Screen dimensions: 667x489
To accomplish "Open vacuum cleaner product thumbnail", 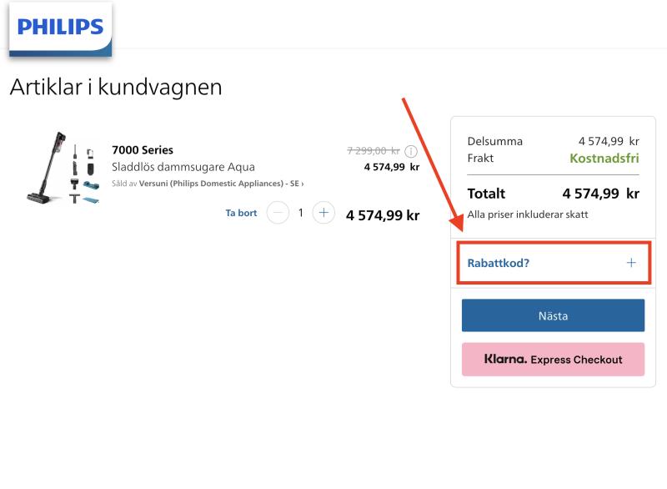I will (x=63, y=168).
